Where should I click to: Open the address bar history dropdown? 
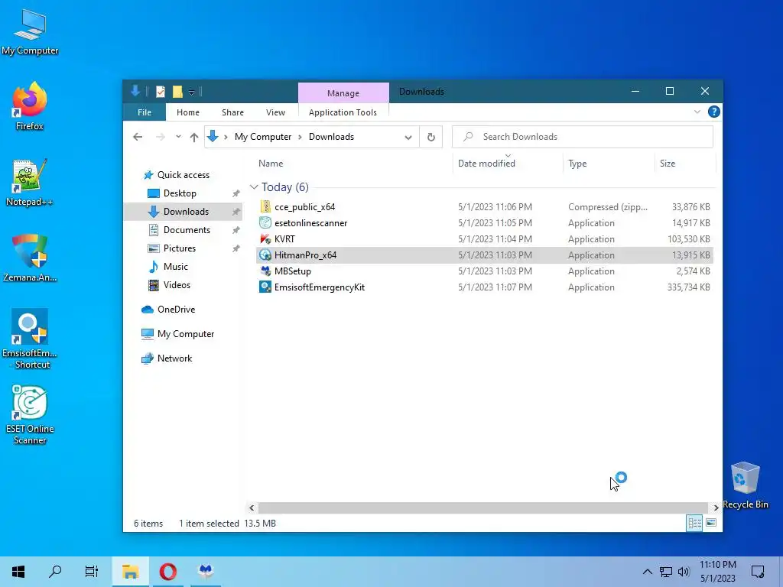408,138
